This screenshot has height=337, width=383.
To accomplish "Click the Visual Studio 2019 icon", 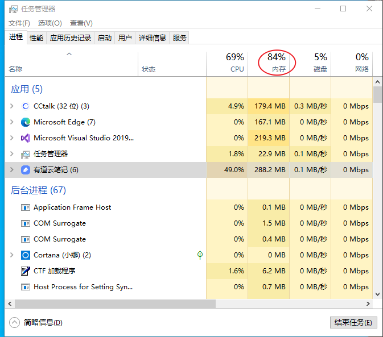I will coord(26,138).
